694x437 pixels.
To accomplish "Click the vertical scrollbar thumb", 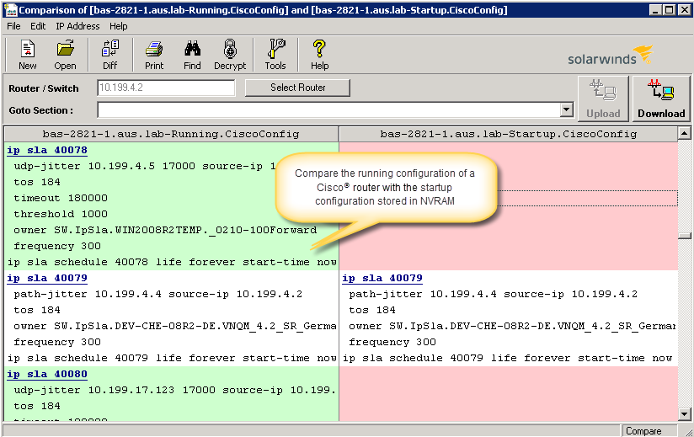I will click(684, 236).
